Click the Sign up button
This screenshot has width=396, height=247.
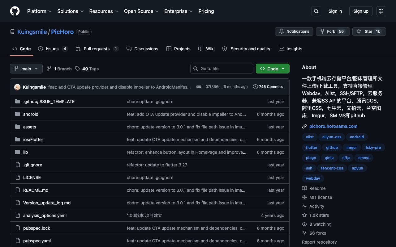[361, 11]
